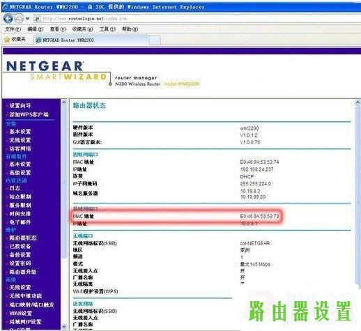
Task: Open the 设置向导 sidebar link
Action: click(x=20, y=106)
